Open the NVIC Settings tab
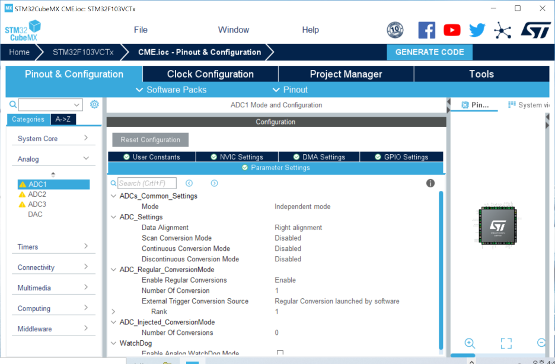 (237, 157)
